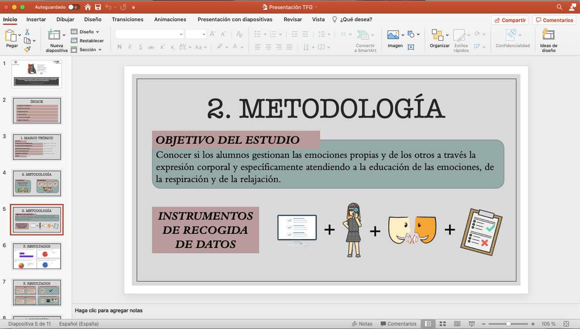Open the font name dropdown
This screenshot has height=329, width=580.
[149, 34]
